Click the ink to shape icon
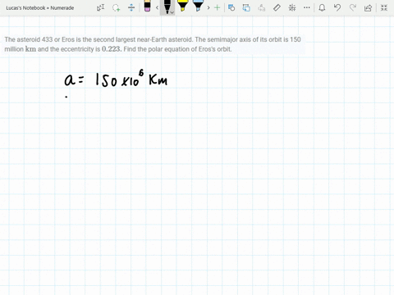Screen dimensions: 394x295 coord(246,7)
